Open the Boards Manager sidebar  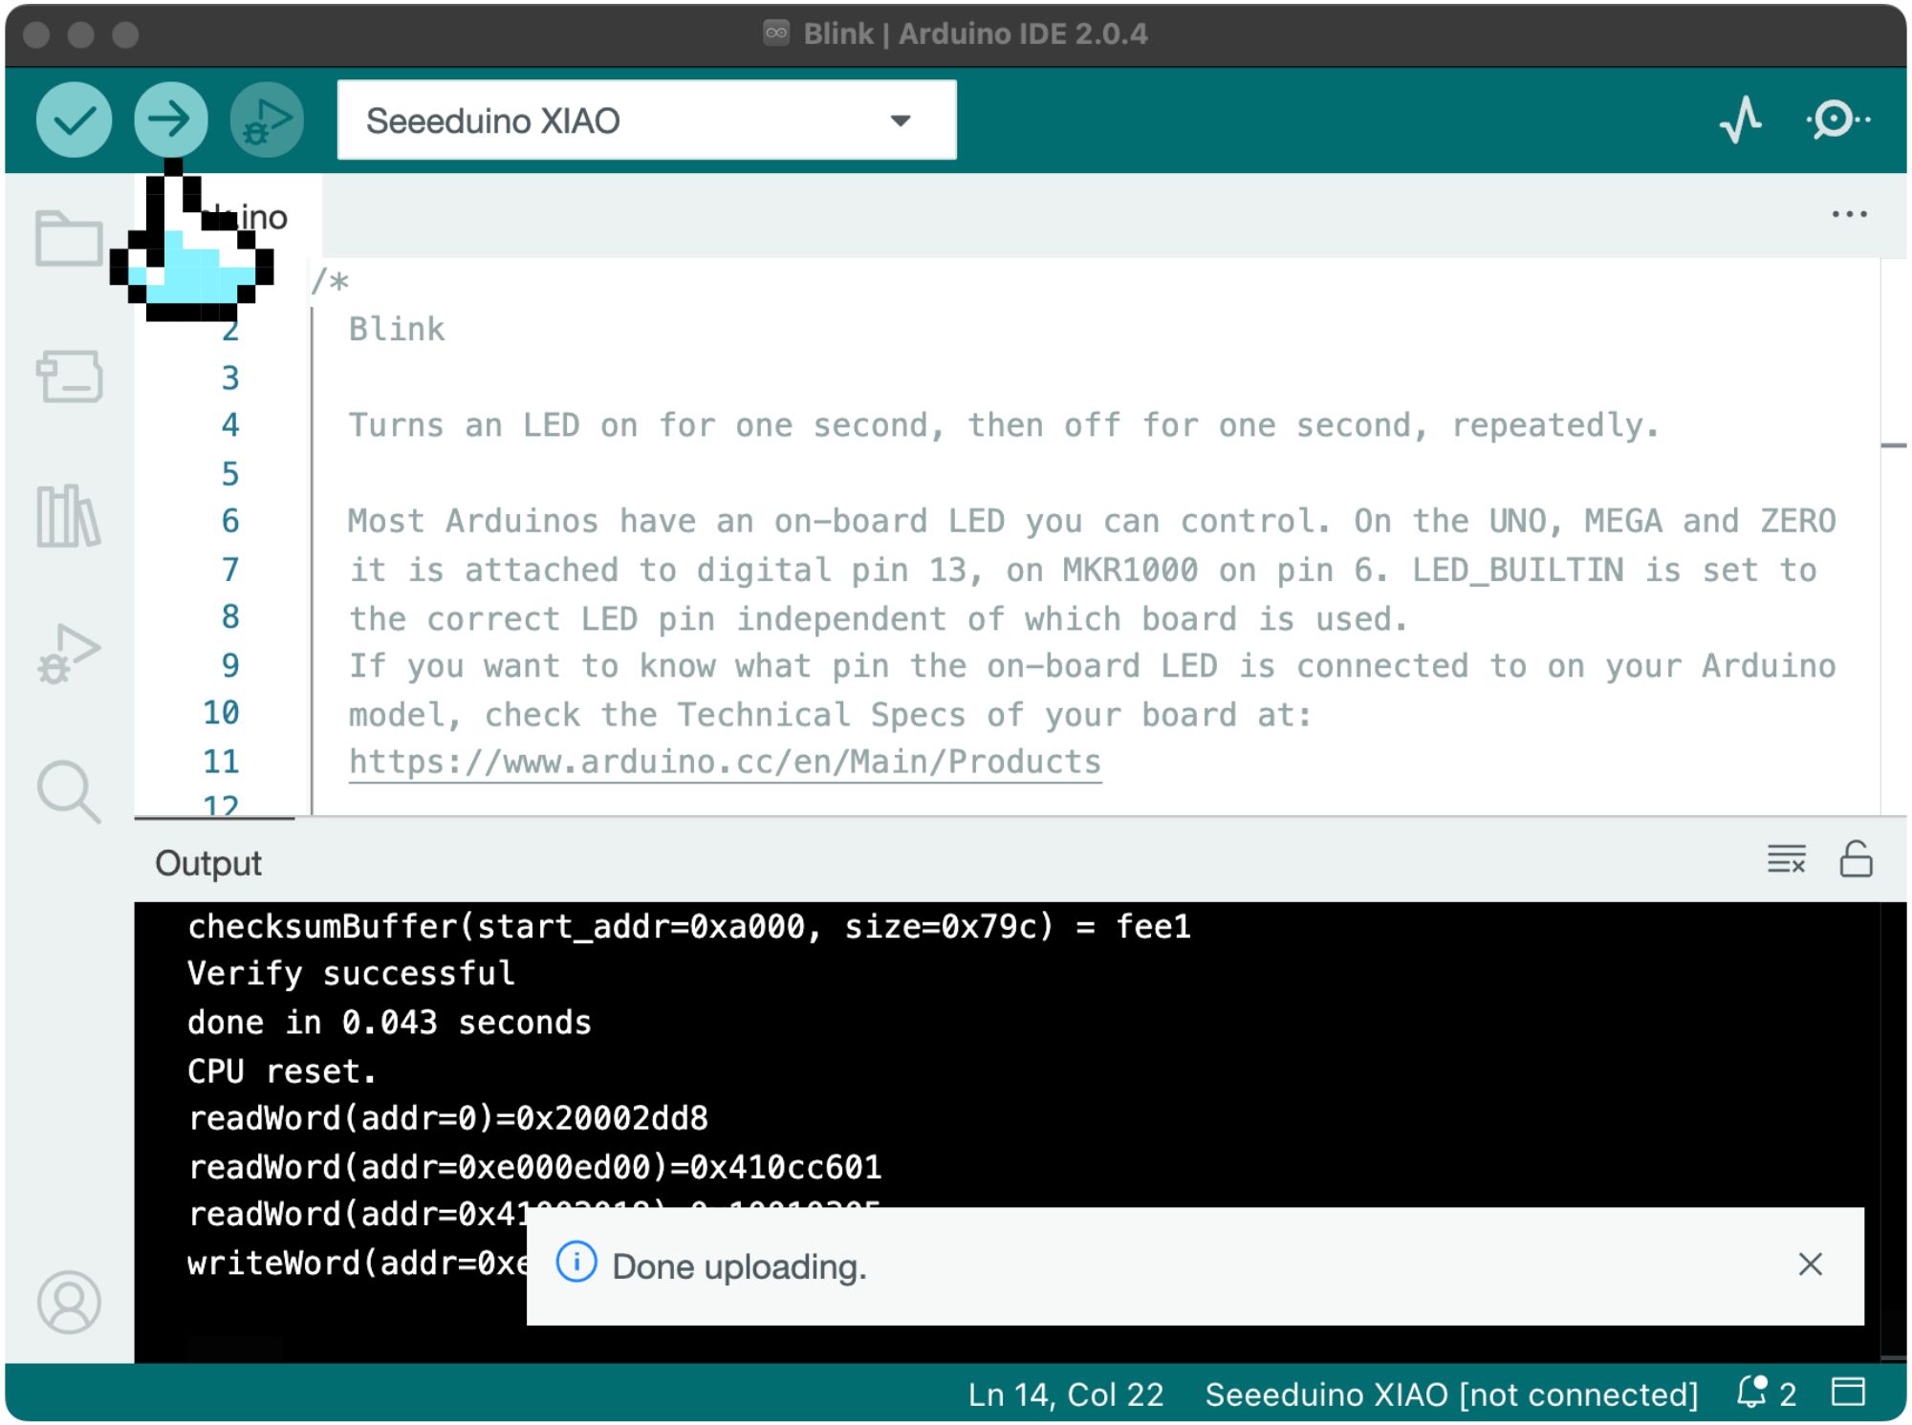69,376
